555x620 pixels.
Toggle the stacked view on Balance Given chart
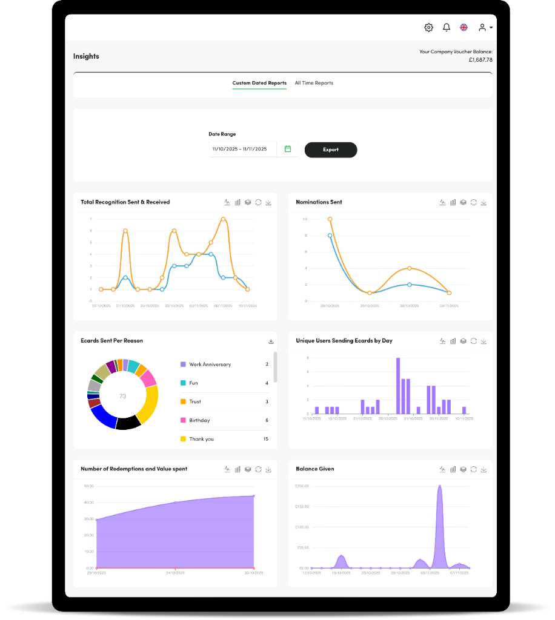(x=463, y=469)
